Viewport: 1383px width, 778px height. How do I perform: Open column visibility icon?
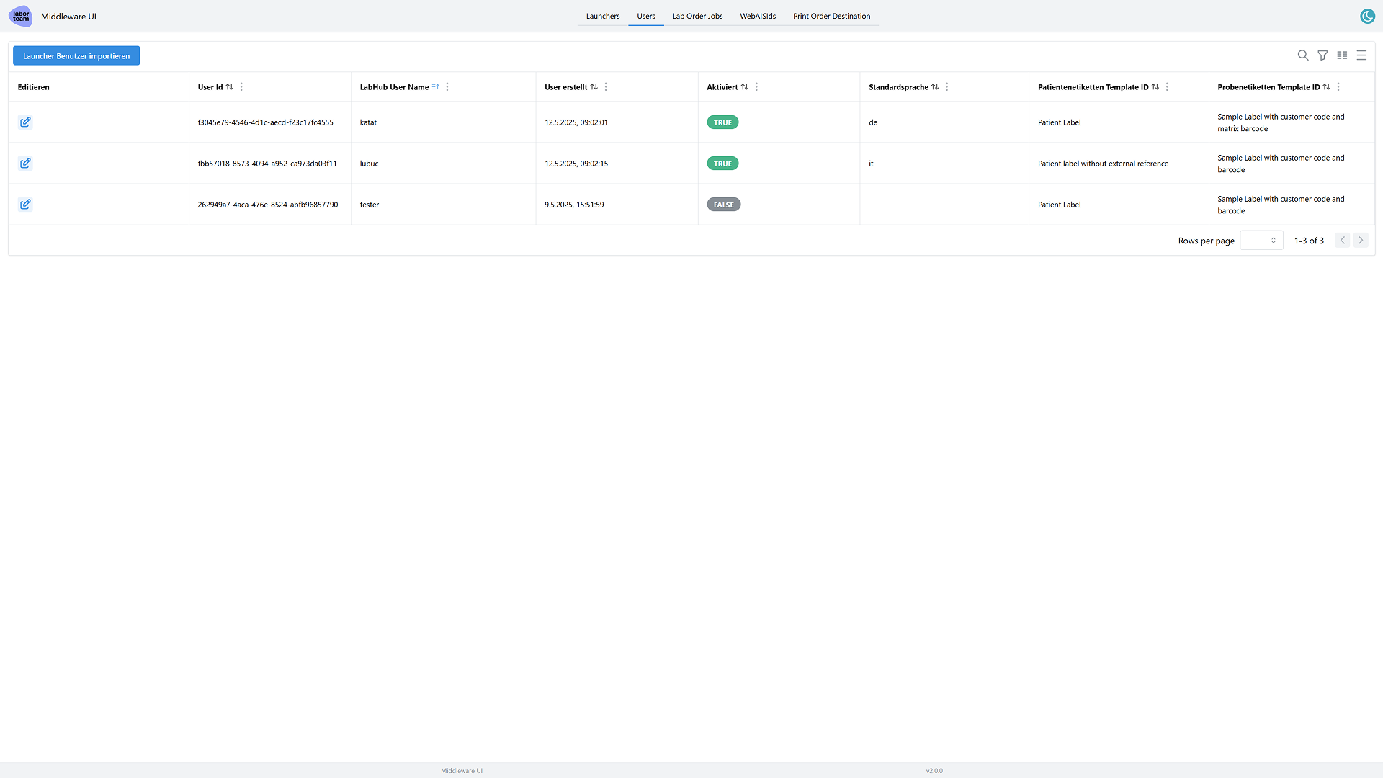pyautogui.click(x=1342, y=55)
